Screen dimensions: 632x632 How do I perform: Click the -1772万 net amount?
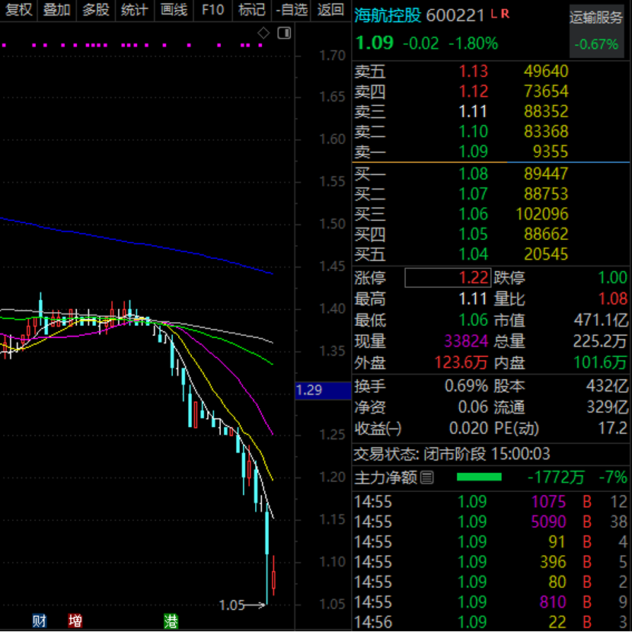tap(556, 478)
